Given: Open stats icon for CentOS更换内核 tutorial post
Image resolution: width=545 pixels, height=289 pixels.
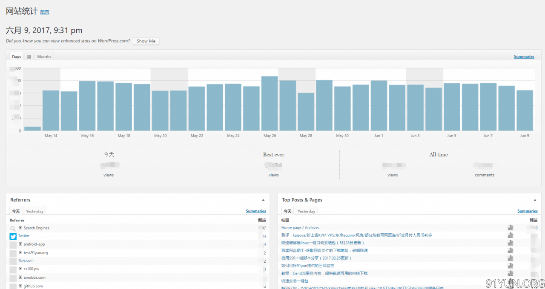Looking at the screenshot, I should [x=510, y=274].
